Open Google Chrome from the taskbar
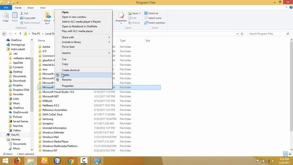The image size is (293, 165). point(71,161)
